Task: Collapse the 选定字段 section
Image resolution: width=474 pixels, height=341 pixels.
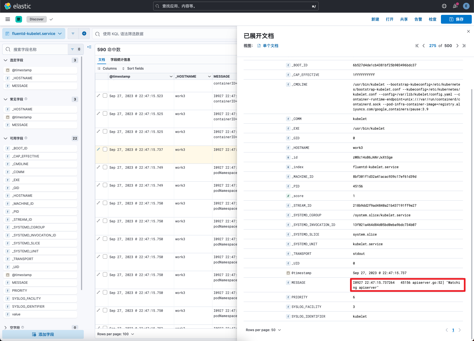Action: (6, 60)
